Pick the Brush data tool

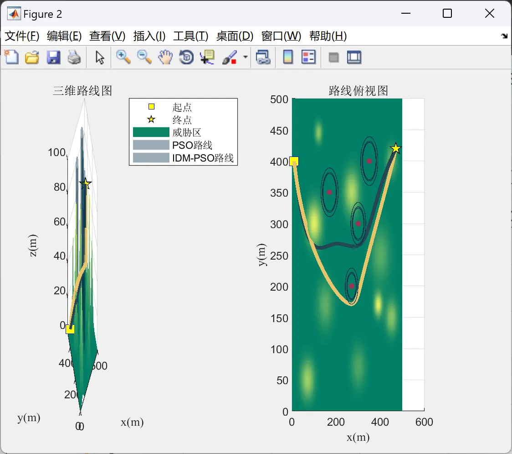(x=230, y=57)
